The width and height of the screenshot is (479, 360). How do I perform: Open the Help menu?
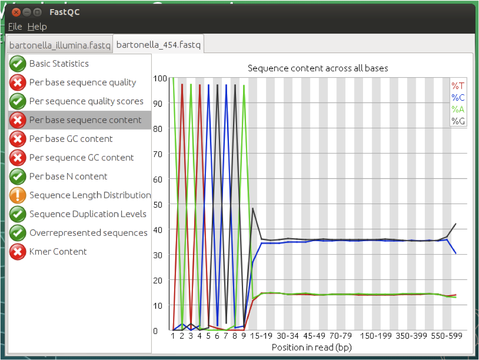click(37, 27)
